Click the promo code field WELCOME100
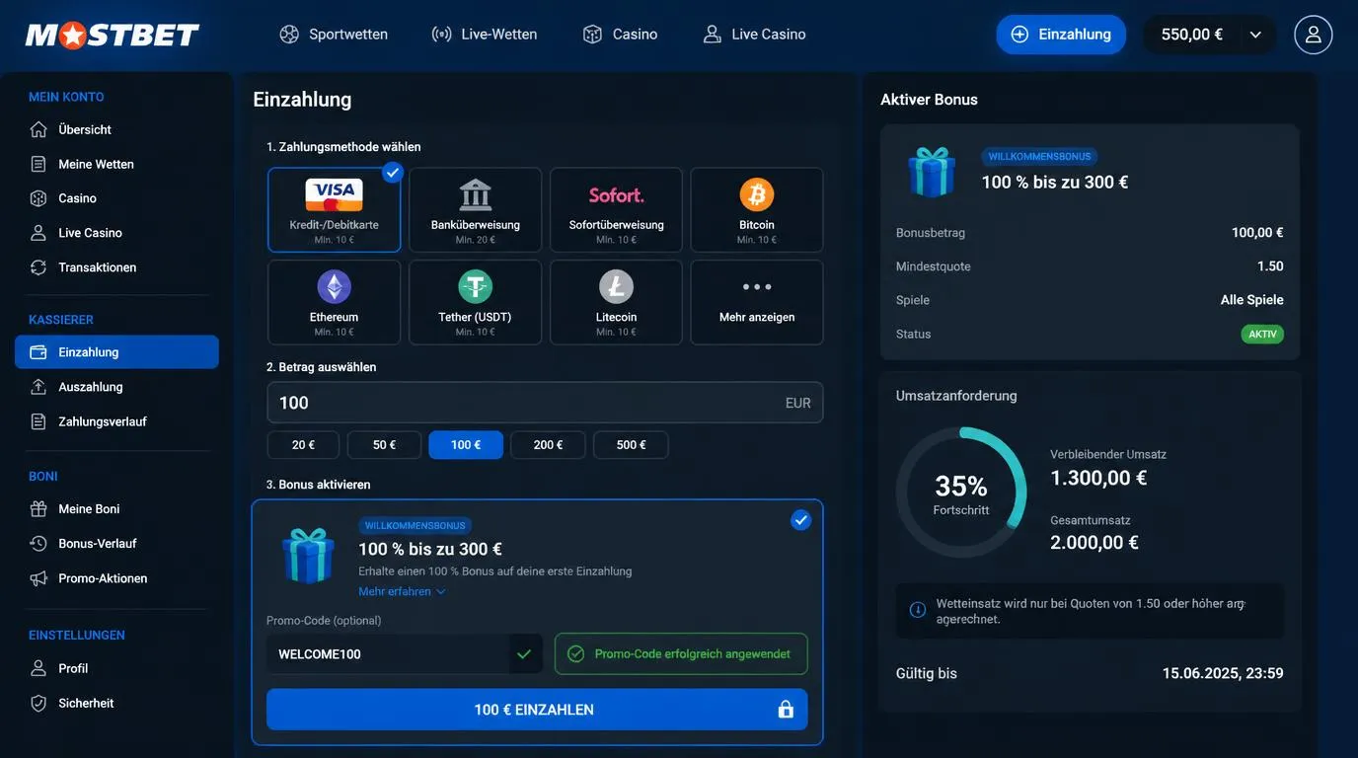The width and height of the screenshot is (1358, 758). pyautogui.click(x=405, y=654)
